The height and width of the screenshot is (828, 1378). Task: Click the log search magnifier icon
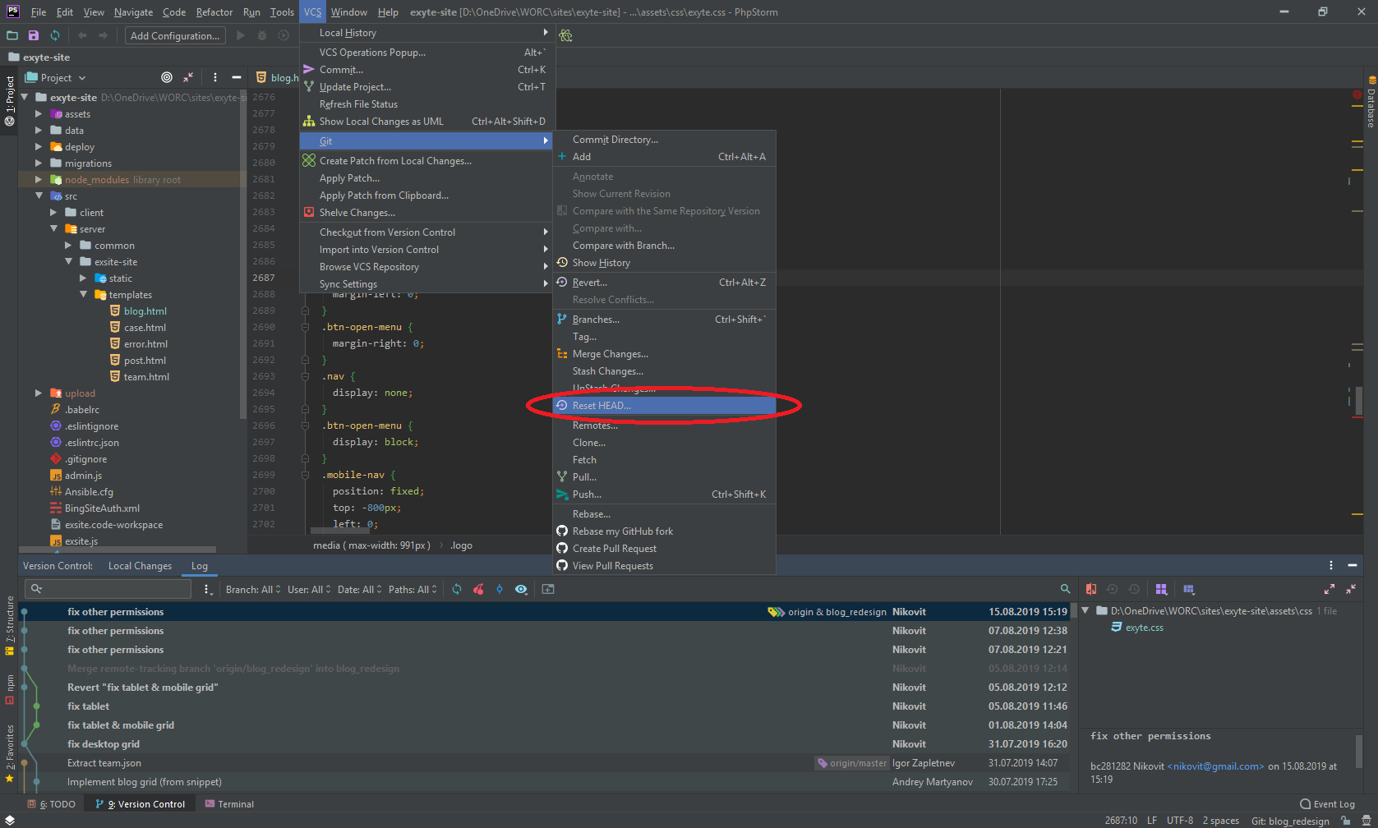[1066, 589]
